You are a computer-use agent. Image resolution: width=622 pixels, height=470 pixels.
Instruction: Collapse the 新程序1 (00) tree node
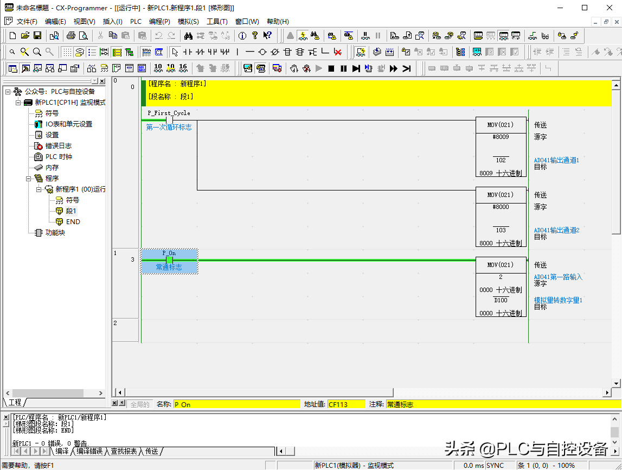point(39,189)
